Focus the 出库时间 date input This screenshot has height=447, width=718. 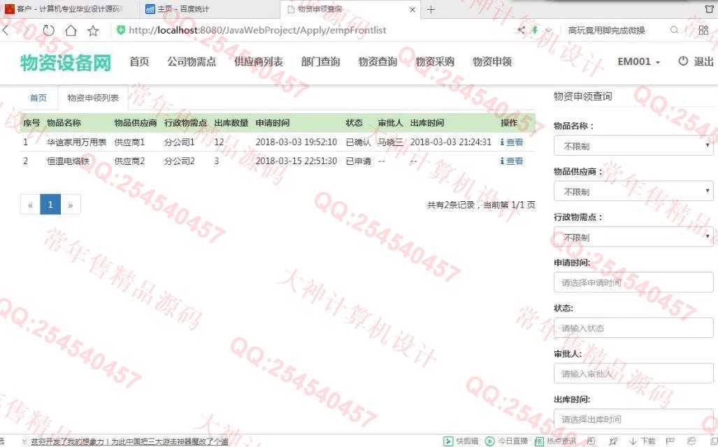point(633,418)
